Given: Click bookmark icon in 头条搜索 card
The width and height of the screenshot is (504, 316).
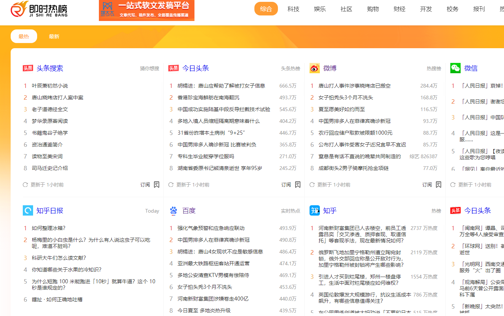Looking at the screenshot, I should 157,185.
